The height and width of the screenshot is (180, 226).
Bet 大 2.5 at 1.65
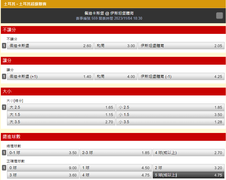[61, 107]
